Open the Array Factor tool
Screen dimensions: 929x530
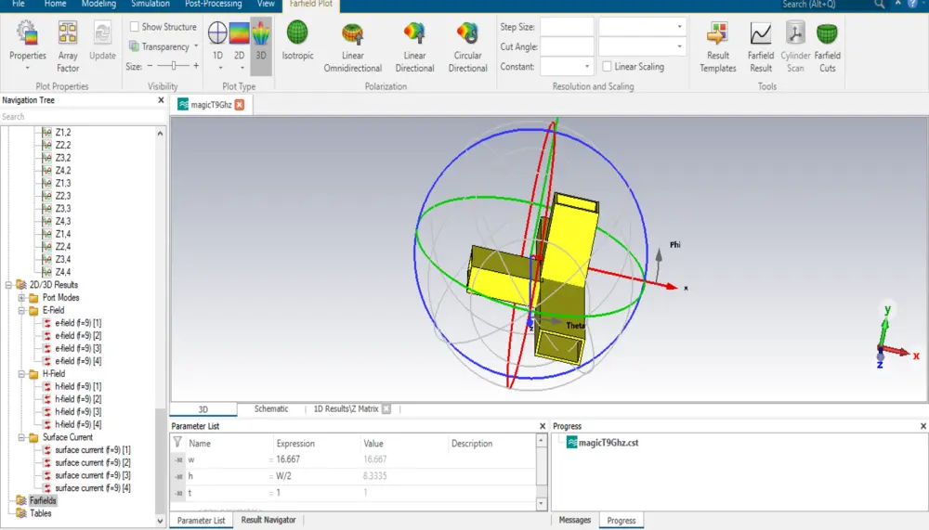(68, 46)
